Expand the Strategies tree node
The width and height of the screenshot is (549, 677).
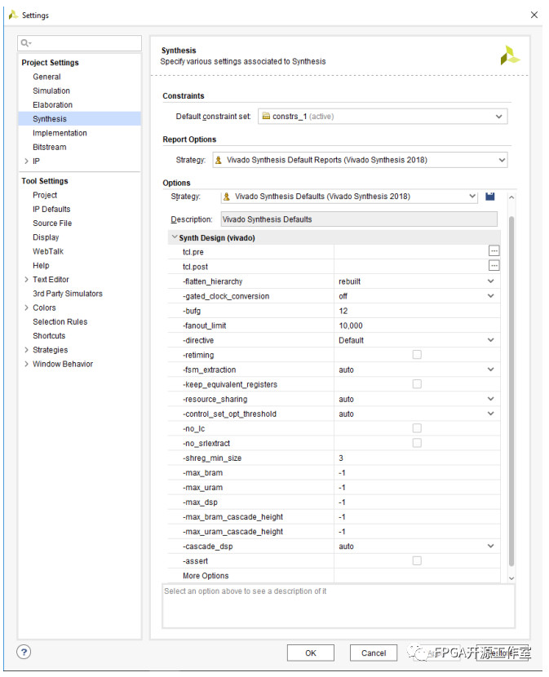[x=26, y=350]
